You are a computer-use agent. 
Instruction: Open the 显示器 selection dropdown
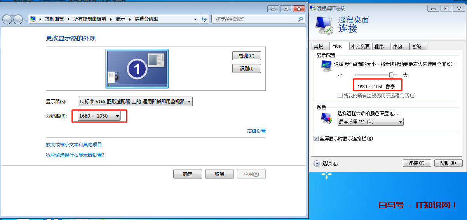(135, 102)
